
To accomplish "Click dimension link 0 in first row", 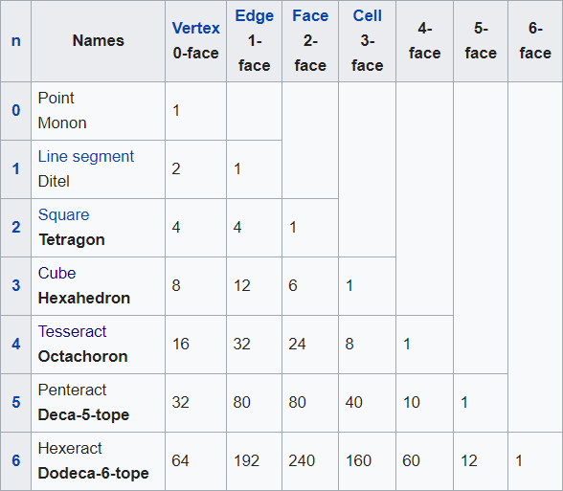I will [x=15, y=110].
